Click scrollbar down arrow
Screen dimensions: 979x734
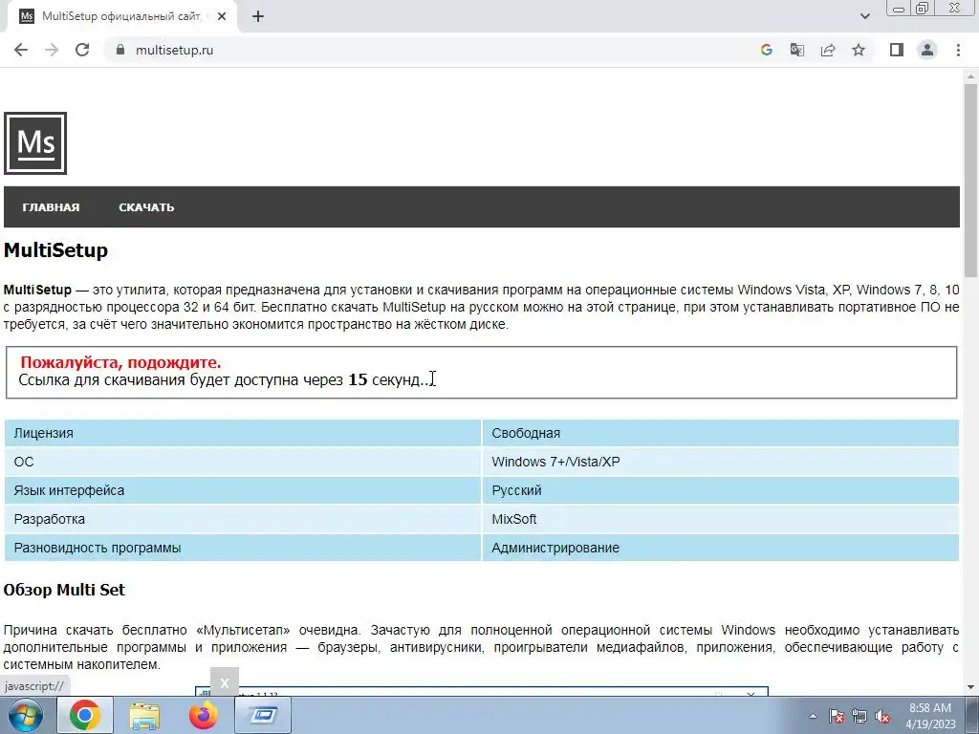tap(970, 687)
